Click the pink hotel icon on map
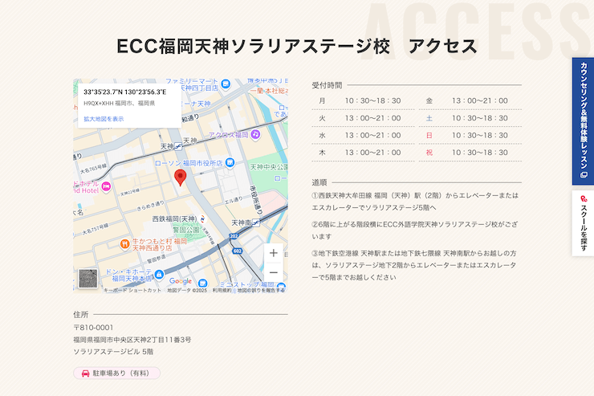Viewport: 594px width, 396px height. click(x=106, y=186)
